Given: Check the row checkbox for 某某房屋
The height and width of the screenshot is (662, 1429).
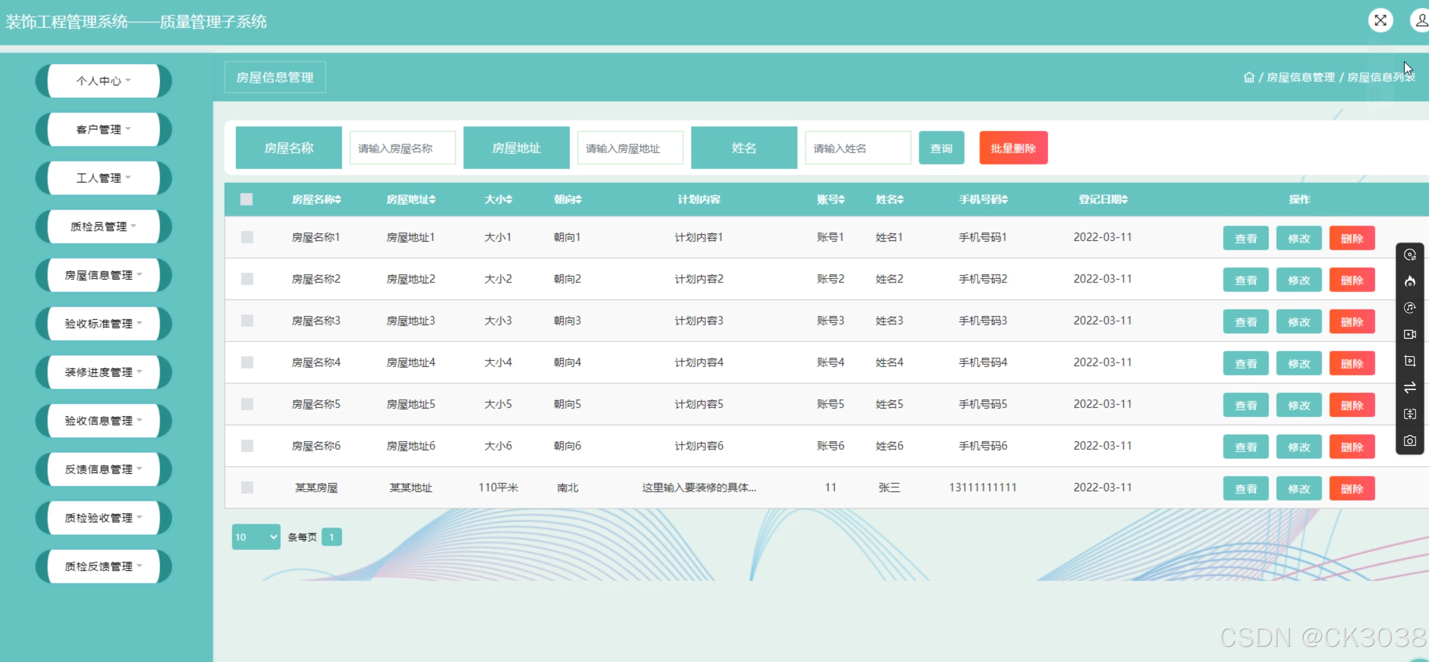Looking at the screenshot, I should coord(247,488).
